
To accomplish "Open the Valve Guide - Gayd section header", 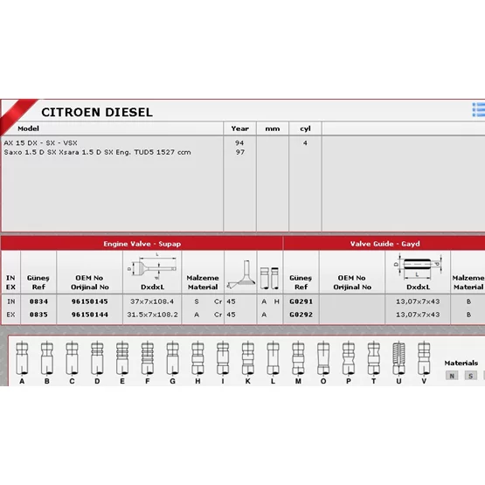I will [x=385, y=244].
